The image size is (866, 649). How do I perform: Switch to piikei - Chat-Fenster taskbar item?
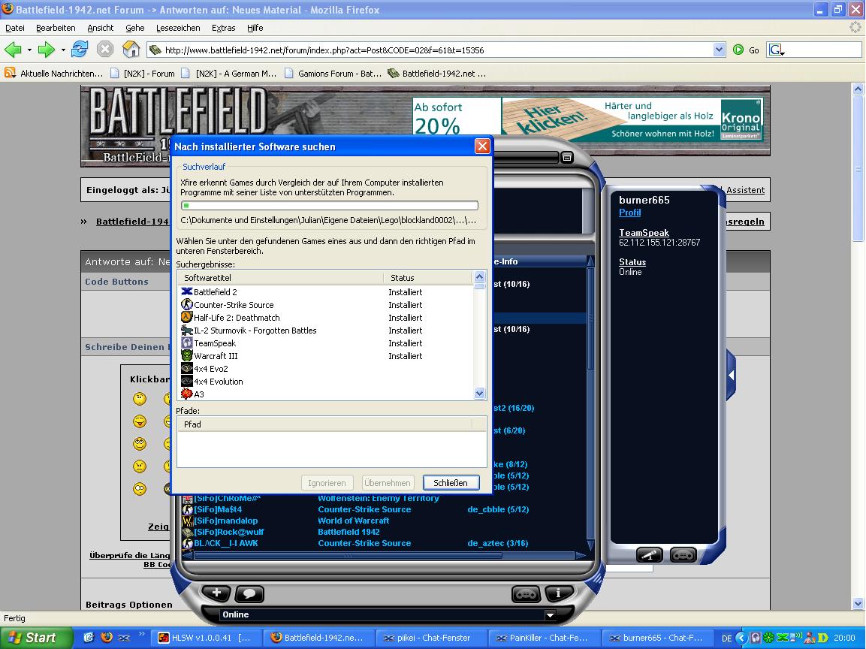[432, 638]
